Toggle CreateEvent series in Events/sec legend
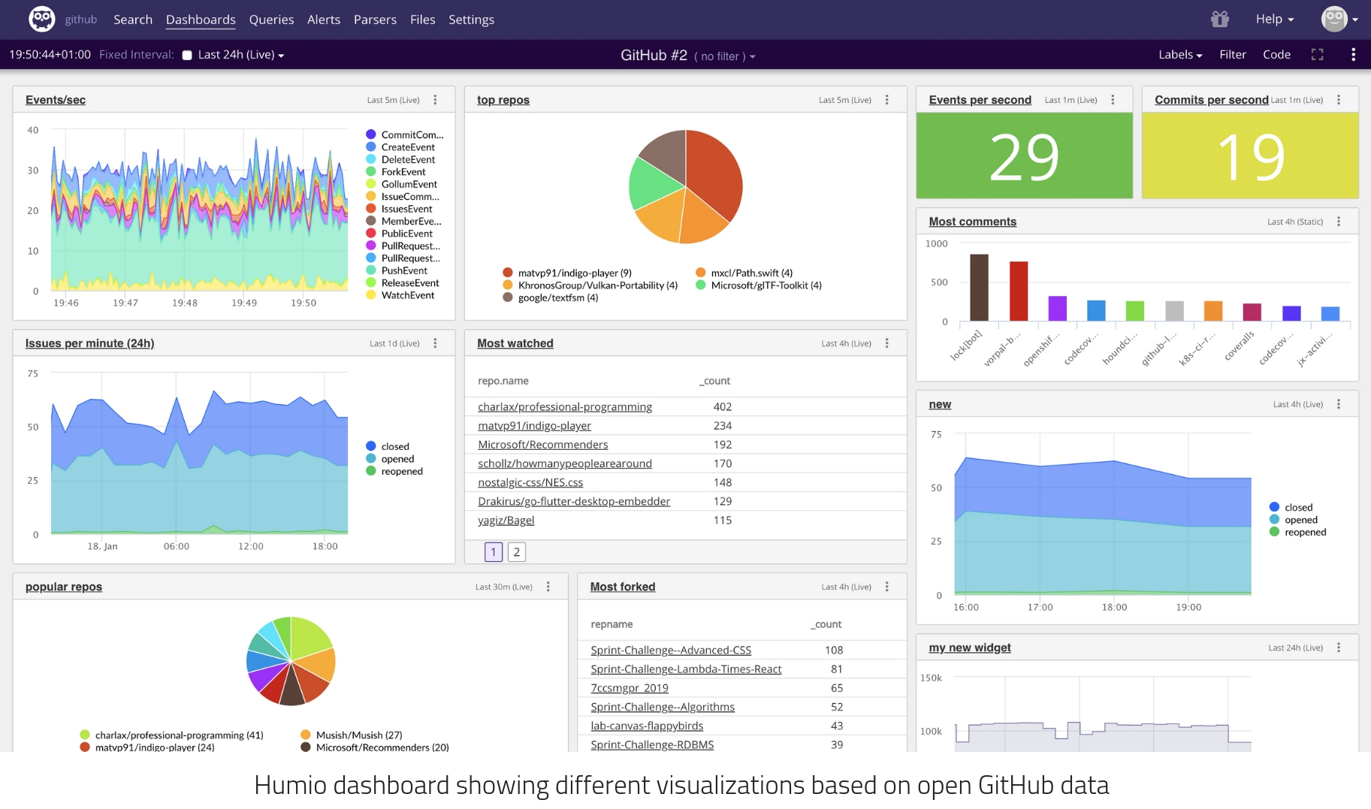This screenshot has width=1371, height=809. coord(400,147)
